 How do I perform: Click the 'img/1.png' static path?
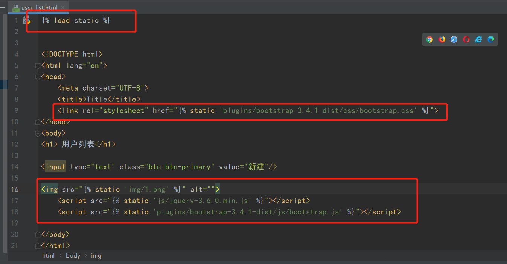[147, 189]
